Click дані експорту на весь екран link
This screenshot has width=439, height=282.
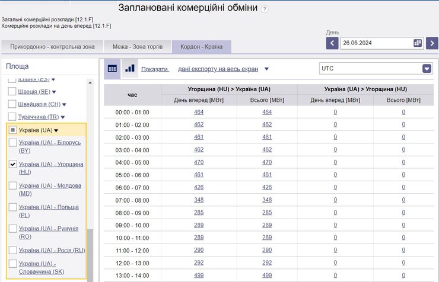coord(218,69)
